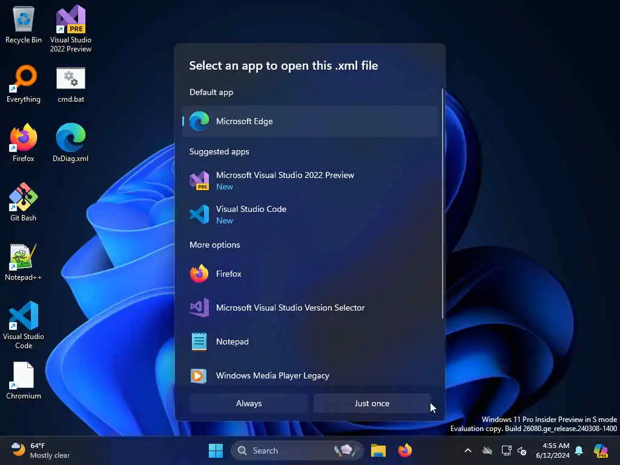Image resolution: width=620 pixels, height=465 pixels.
Task: Select the Chromium desktop shortcut
Action: point(24,380)
